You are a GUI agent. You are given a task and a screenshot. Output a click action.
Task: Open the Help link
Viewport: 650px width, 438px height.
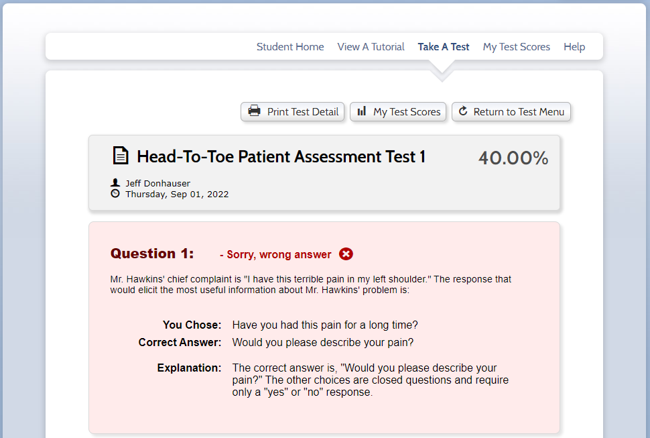[574, 47]
